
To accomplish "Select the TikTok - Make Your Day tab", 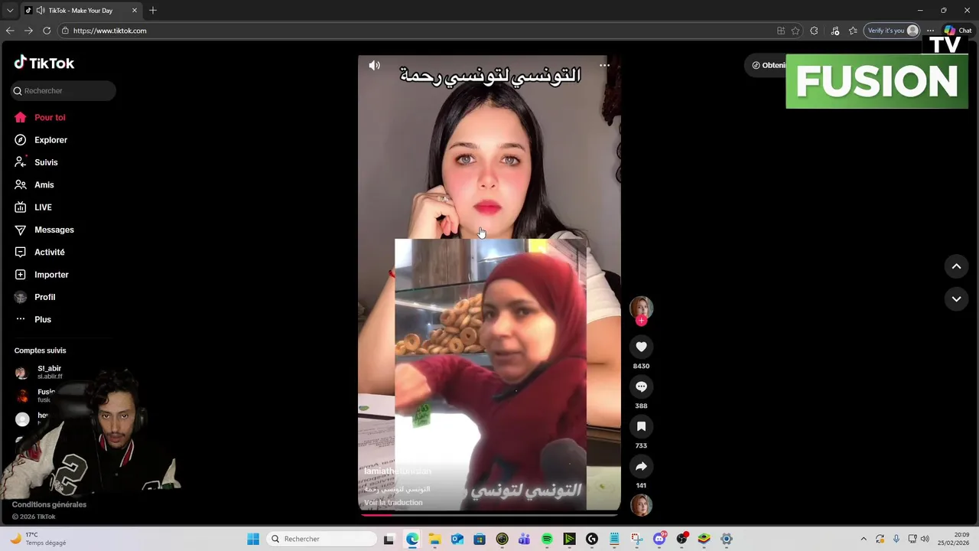I will click(80, 11).
